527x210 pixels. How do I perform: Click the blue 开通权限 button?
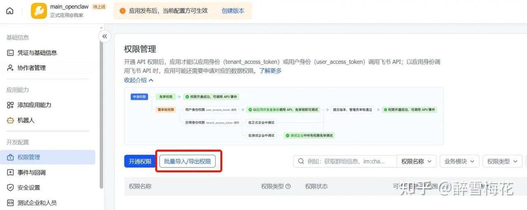click(140, 161)
